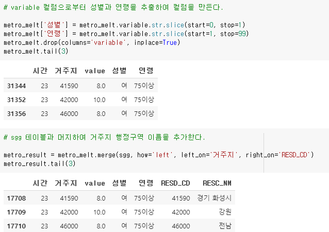Click the RESD_CD column header
The height and width of the screenshot is (232, 329).
tap(175, 183)
